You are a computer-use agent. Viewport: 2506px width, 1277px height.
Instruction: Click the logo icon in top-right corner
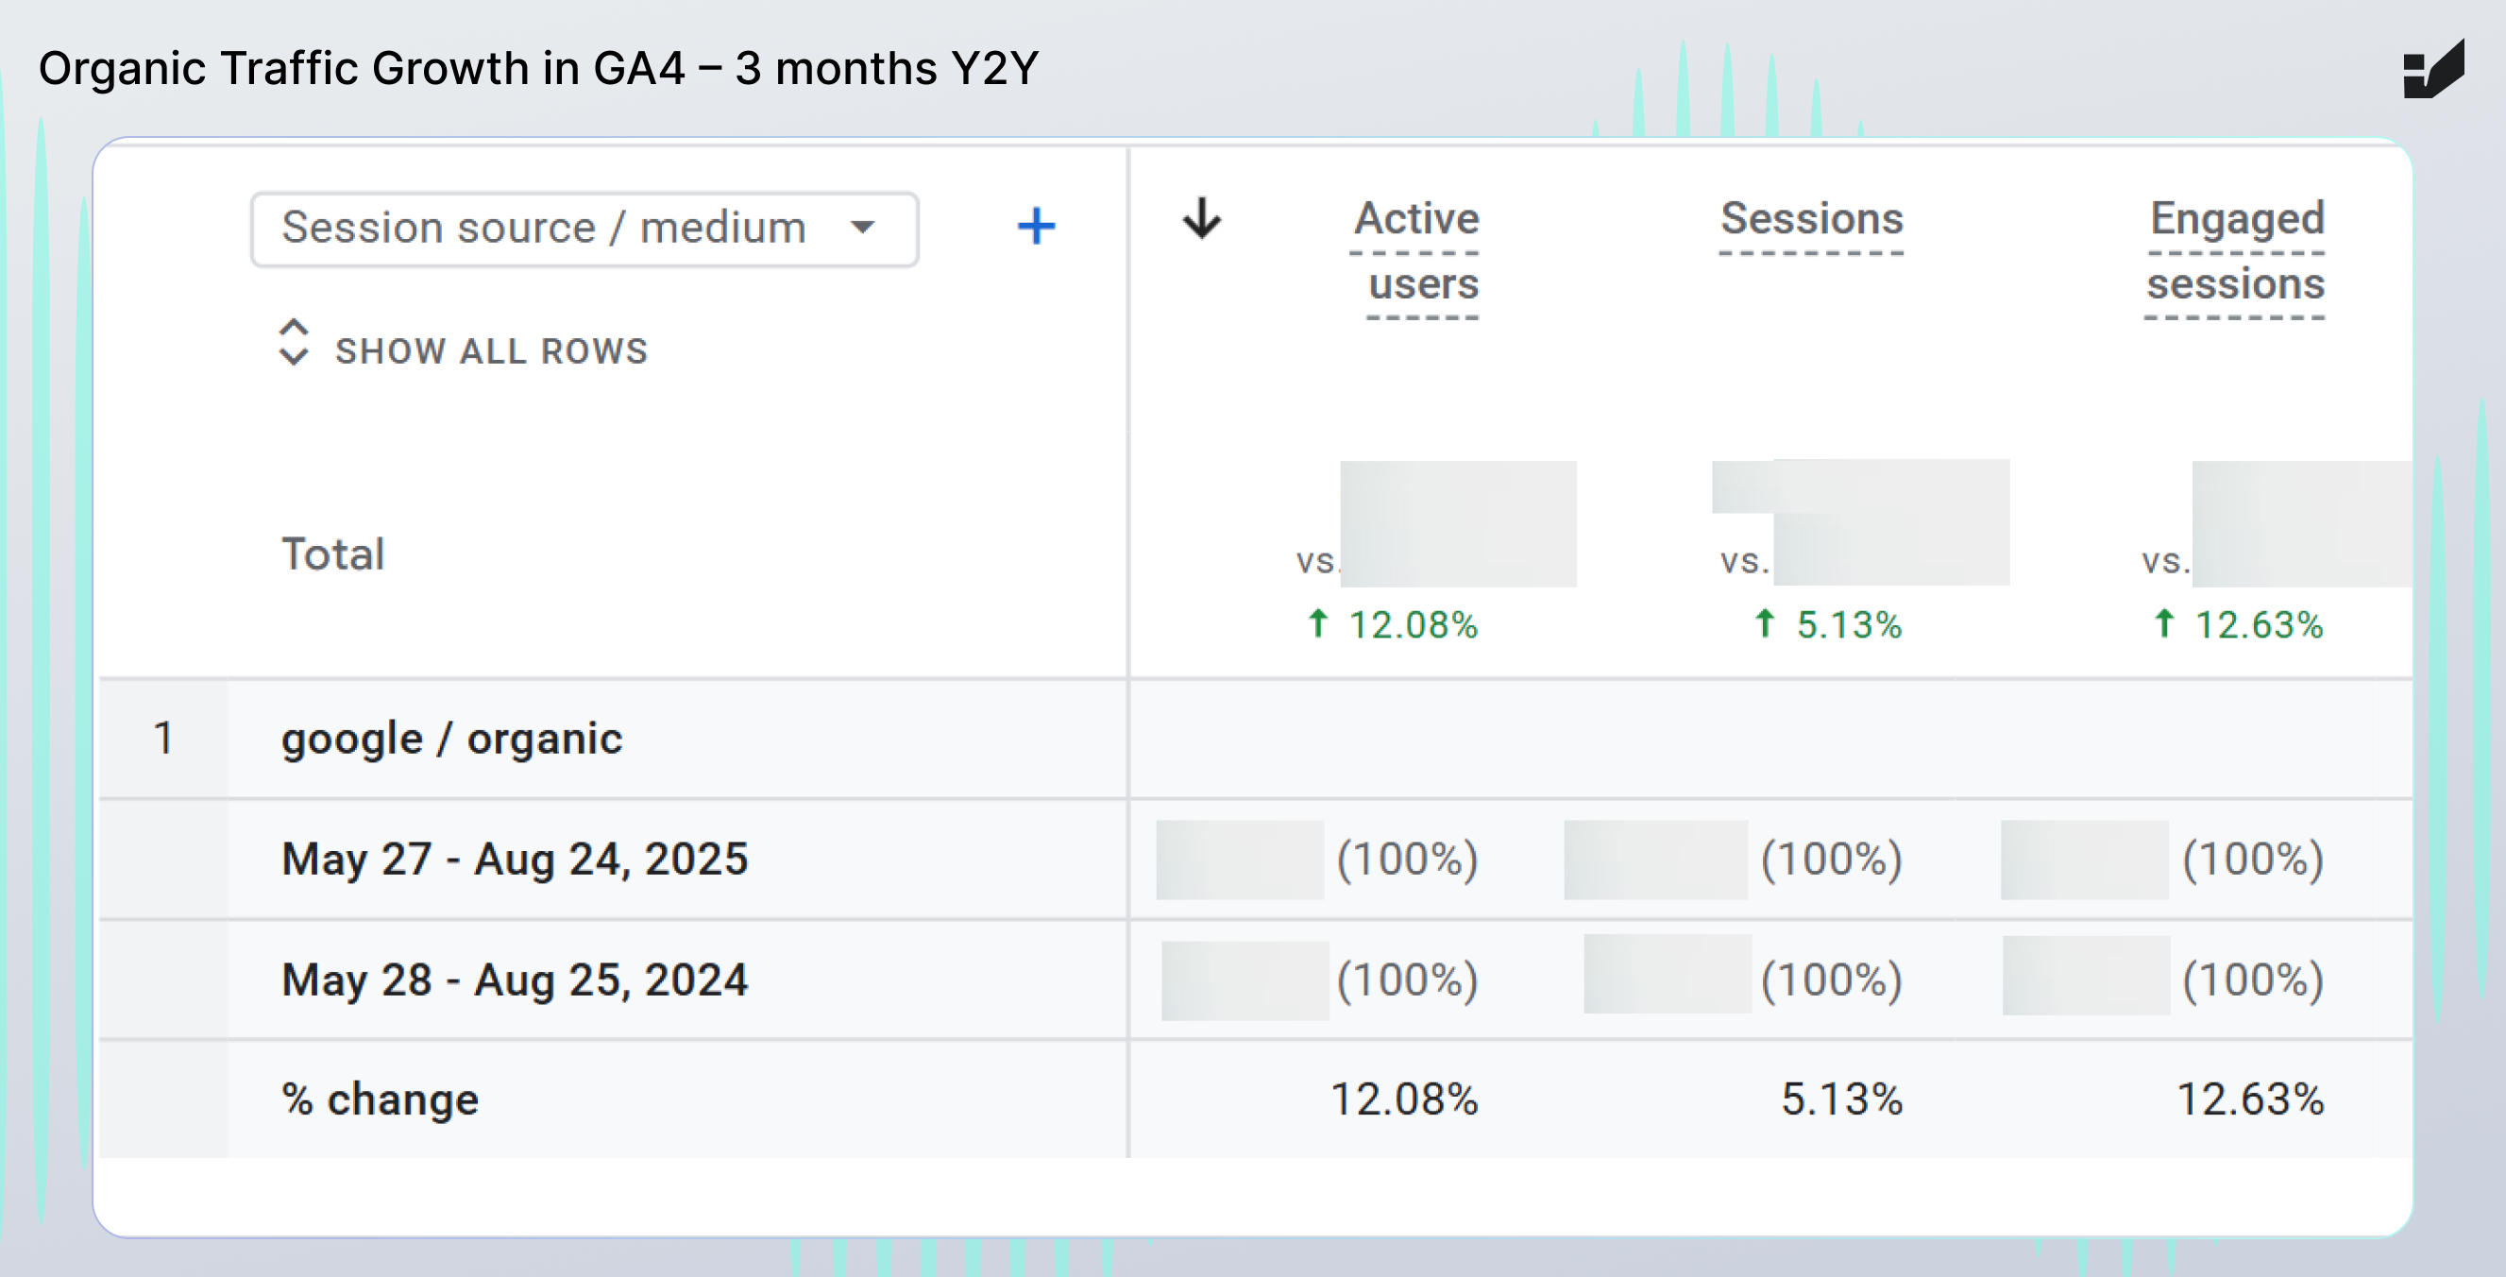[2433, 70]
